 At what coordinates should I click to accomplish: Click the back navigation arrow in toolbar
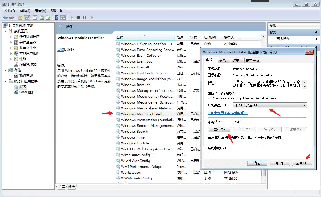(x=5, y=18)
